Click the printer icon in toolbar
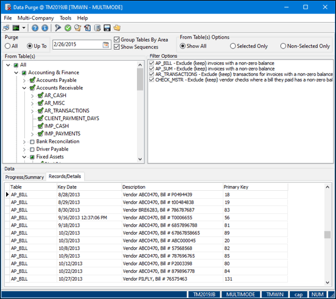This screenshot has width=336, height=299. point(6,28)
